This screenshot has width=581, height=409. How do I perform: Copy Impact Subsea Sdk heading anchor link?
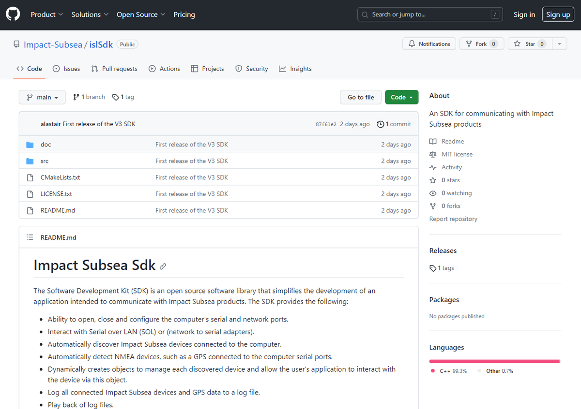pyautogui.click(x=163, y=266)
